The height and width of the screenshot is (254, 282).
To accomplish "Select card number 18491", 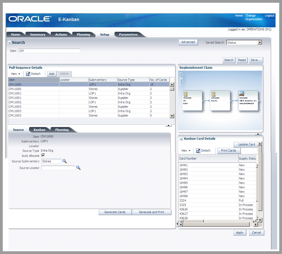I will (217, 165).
